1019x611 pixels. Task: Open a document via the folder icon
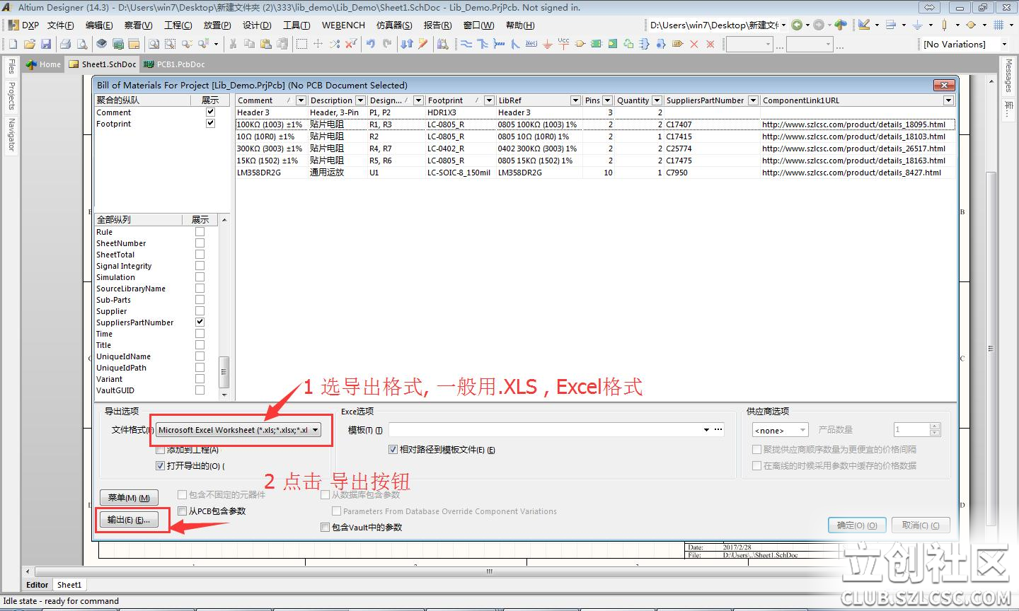(29, 44)
